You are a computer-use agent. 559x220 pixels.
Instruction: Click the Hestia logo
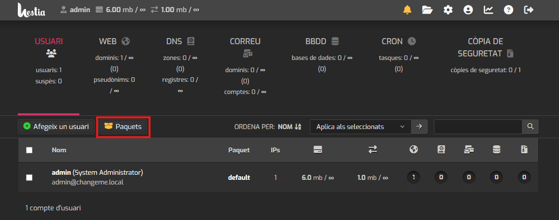click(x=32, y=10)
